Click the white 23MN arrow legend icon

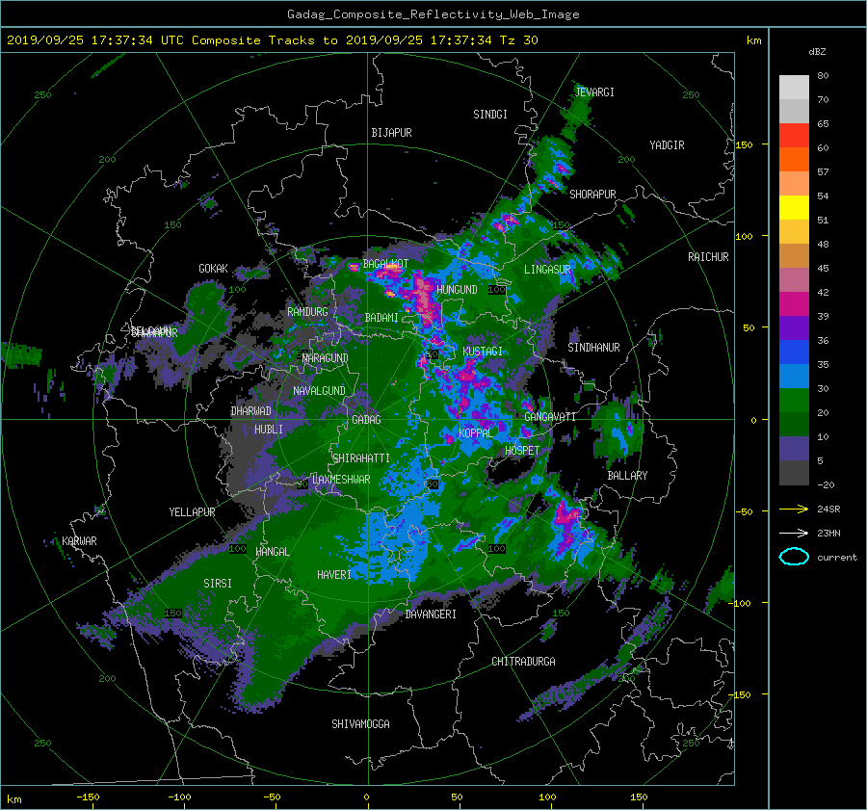794,533
